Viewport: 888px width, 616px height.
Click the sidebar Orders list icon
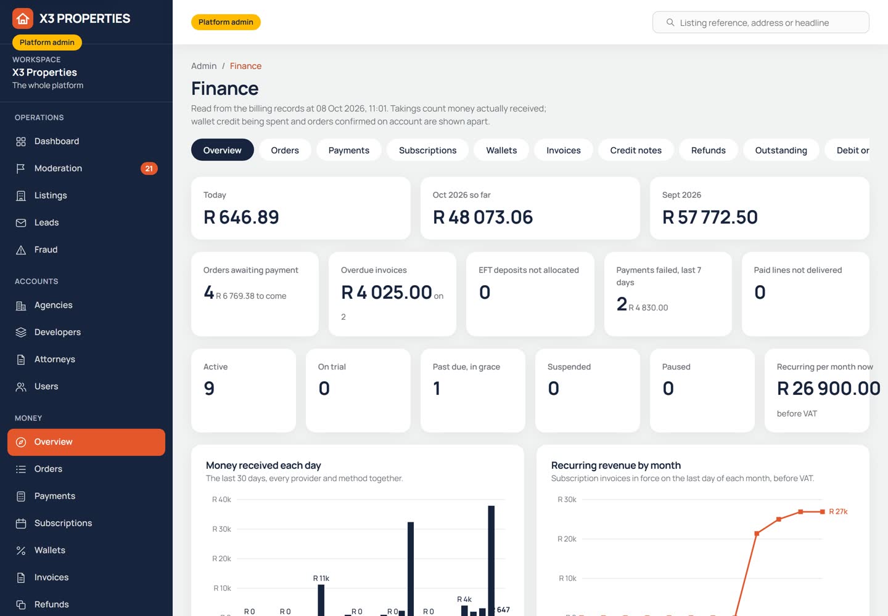[21, 469]
